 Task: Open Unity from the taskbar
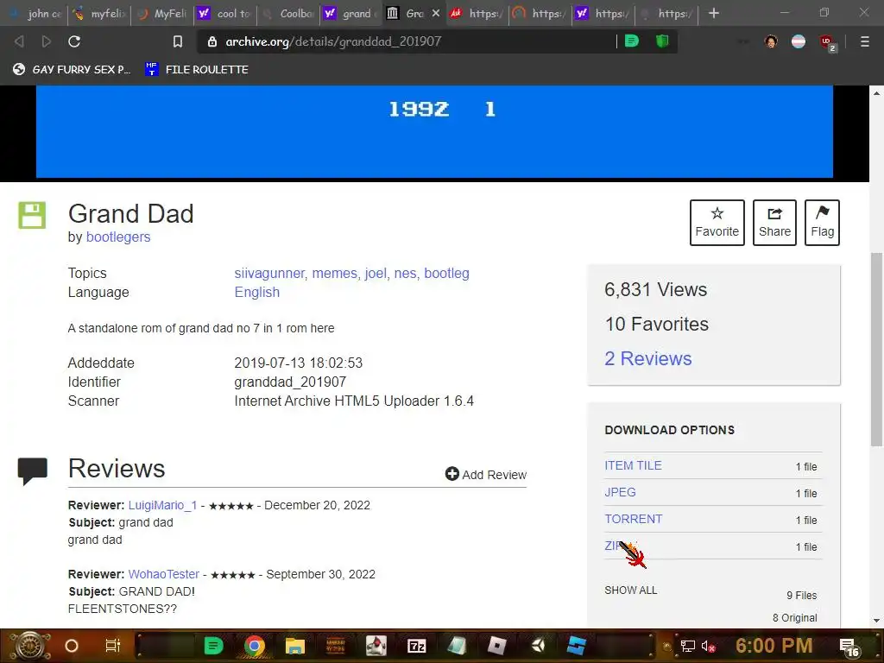click(538, 646)
